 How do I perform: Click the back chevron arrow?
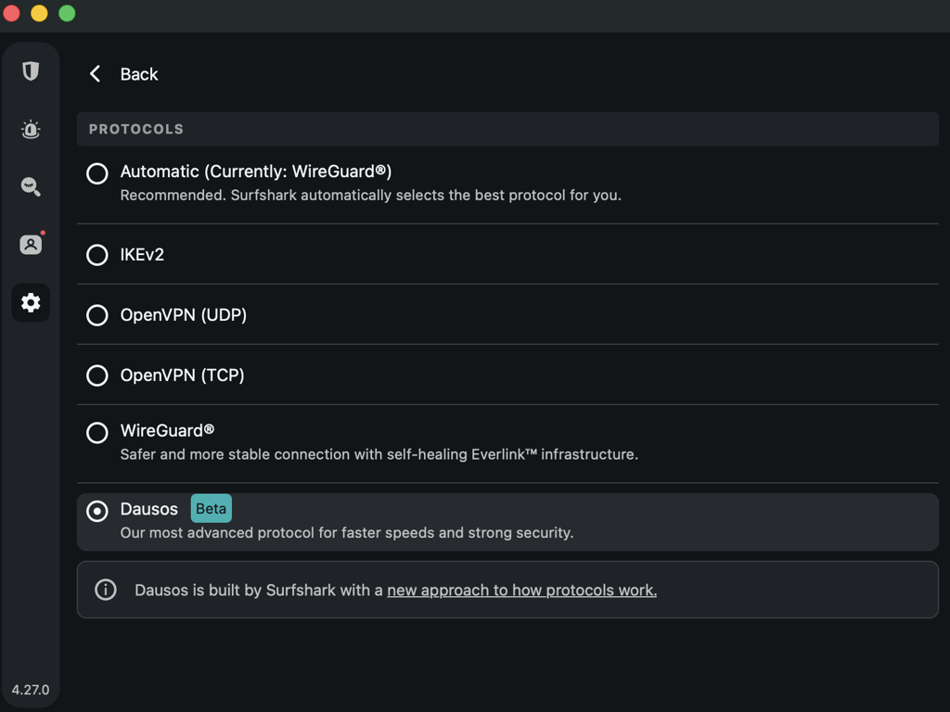click(x=96, y=74)
